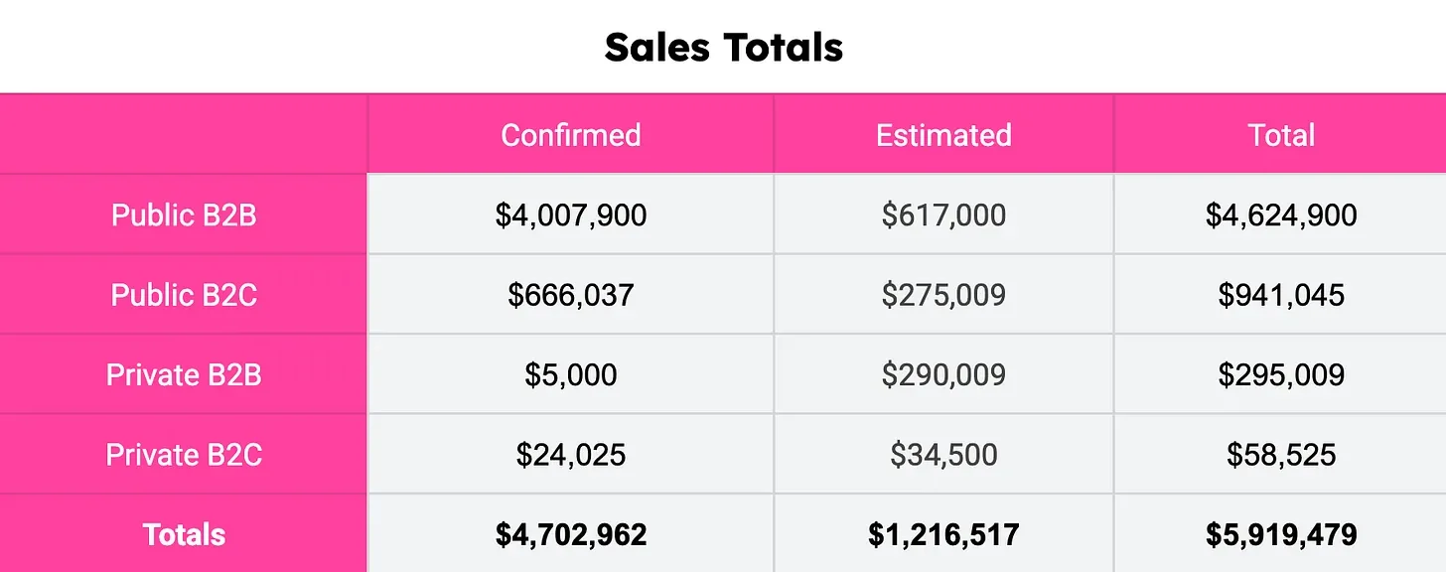Select the $617,000 estimated cell
This screenshot has width=1446, height=572.
[943, 214]
